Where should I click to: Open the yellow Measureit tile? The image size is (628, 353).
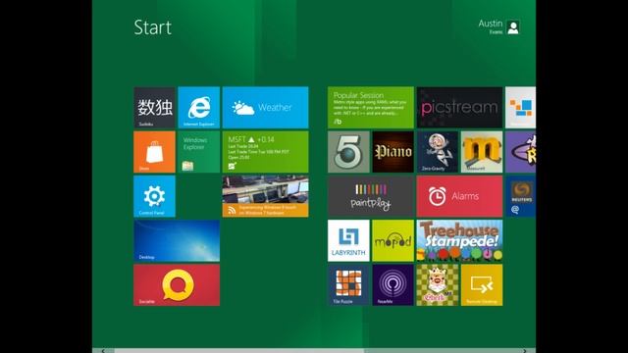point(482,152)
